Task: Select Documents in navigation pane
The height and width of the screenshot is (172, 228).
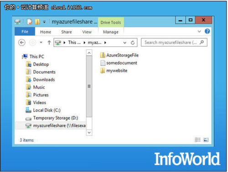Action: (44, 72)
